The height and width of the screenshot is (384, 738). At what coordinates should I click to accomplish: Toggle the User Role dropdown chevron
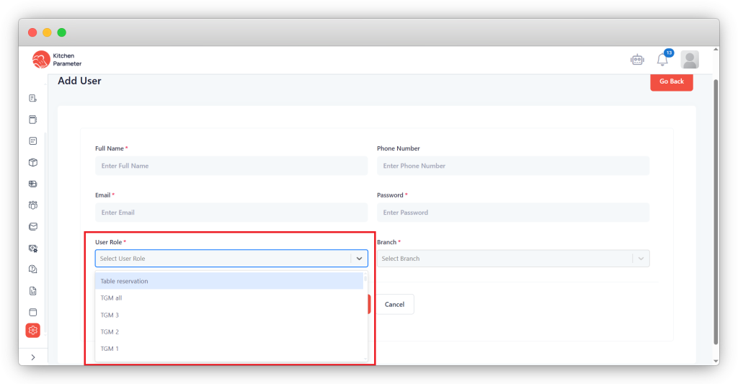click(359, 259)
